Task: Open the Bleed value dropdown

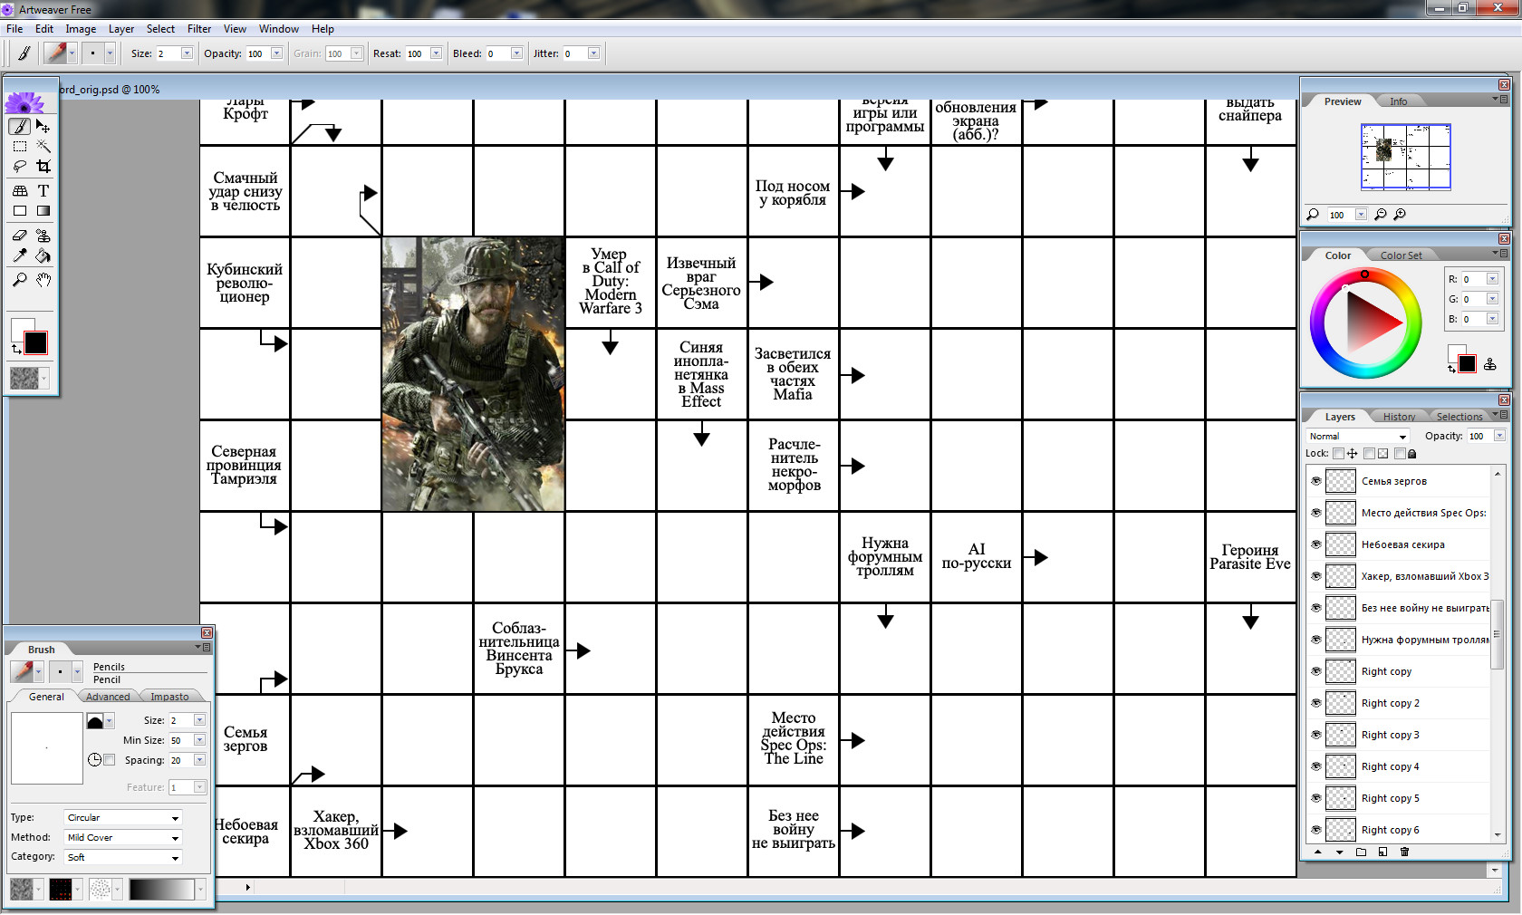Action: tap(517, 53)
